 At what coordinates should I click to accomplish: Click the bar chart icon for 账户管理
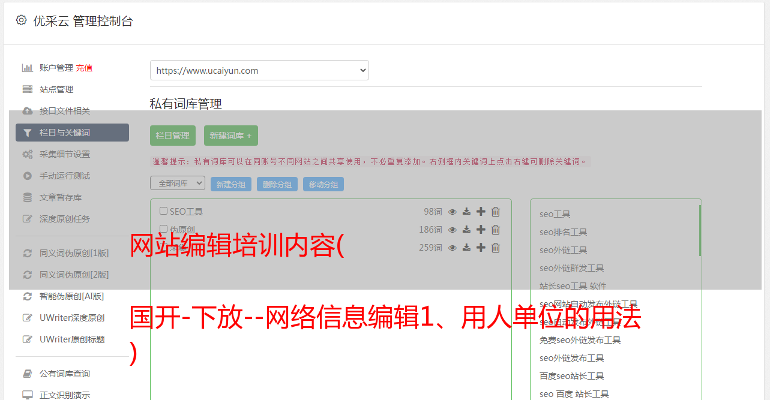(27, 68)
